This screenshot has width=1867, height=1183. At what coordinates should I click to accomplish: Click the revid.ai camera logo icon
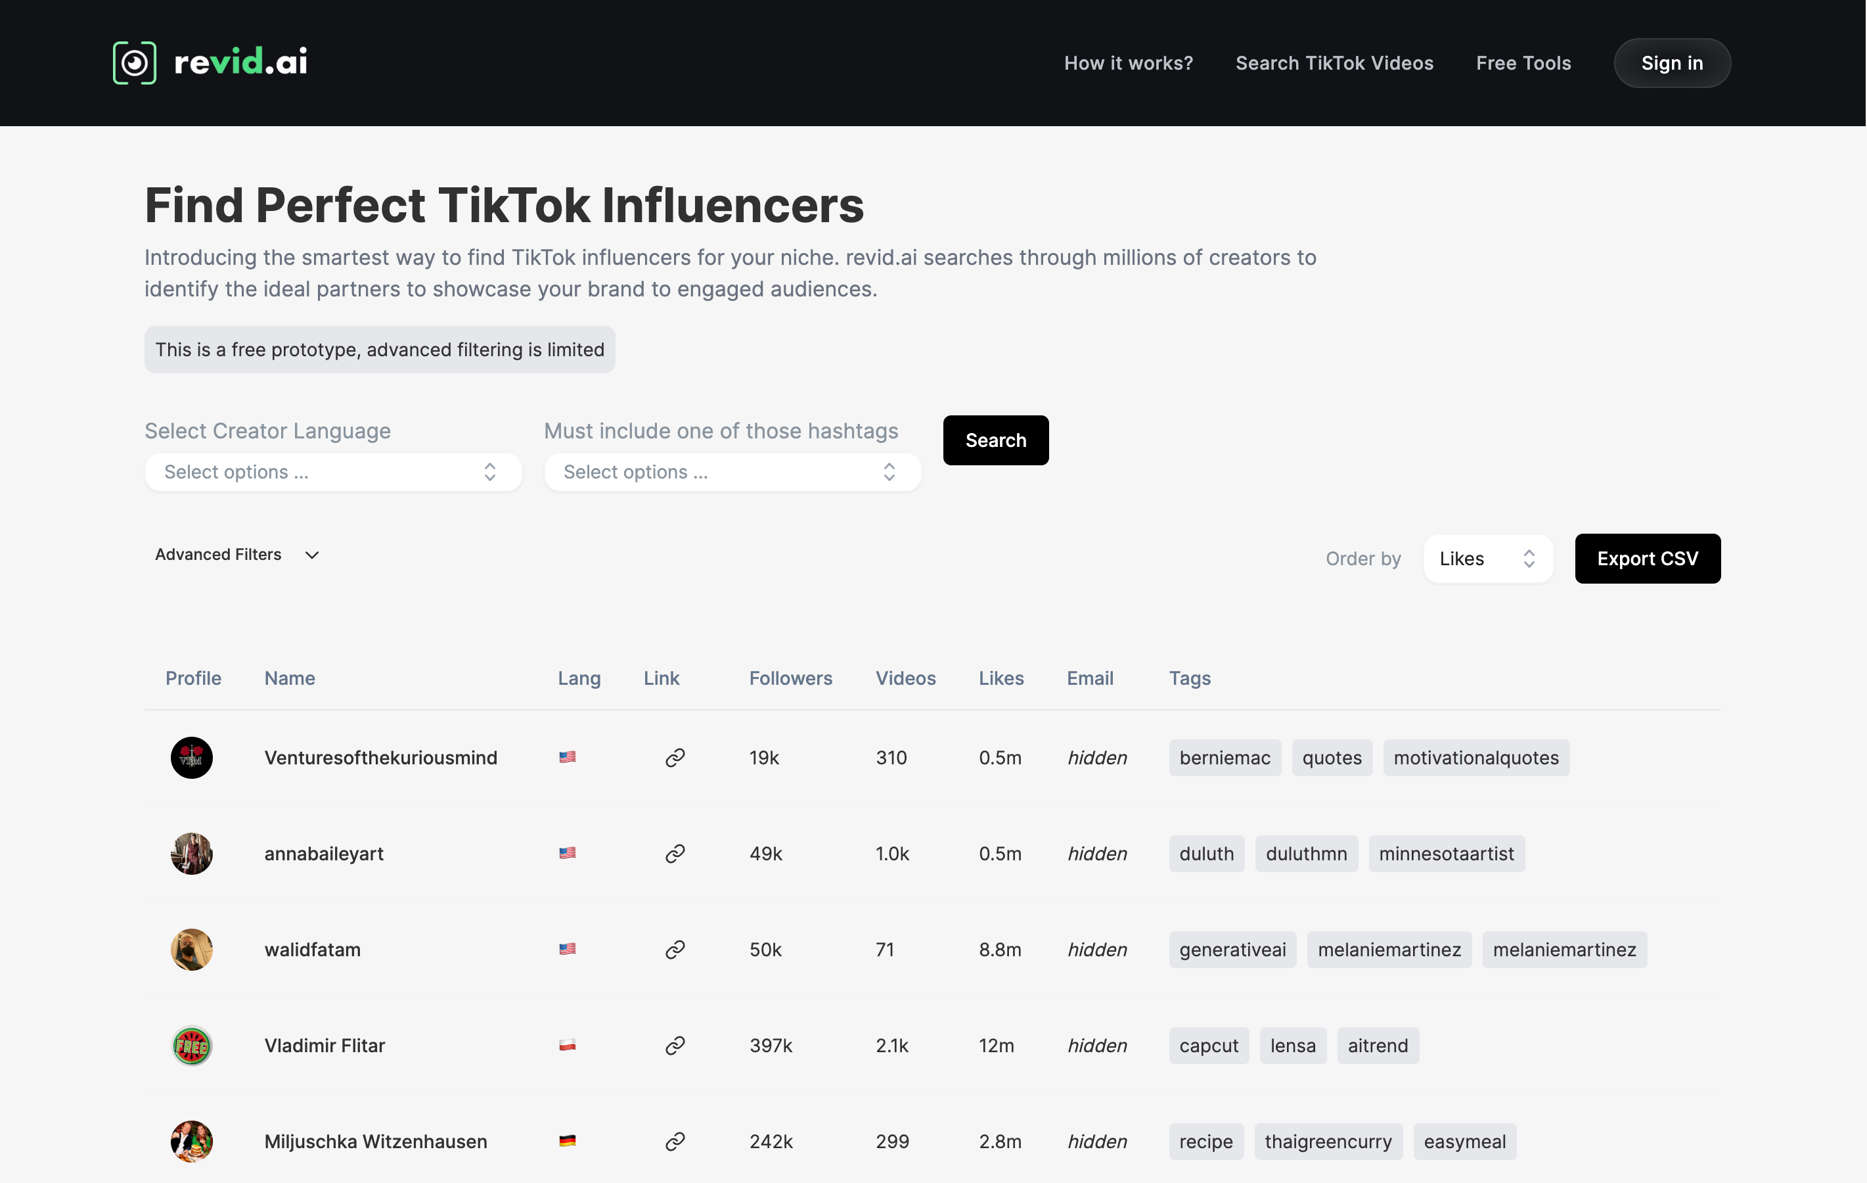[x=134, y=63]
